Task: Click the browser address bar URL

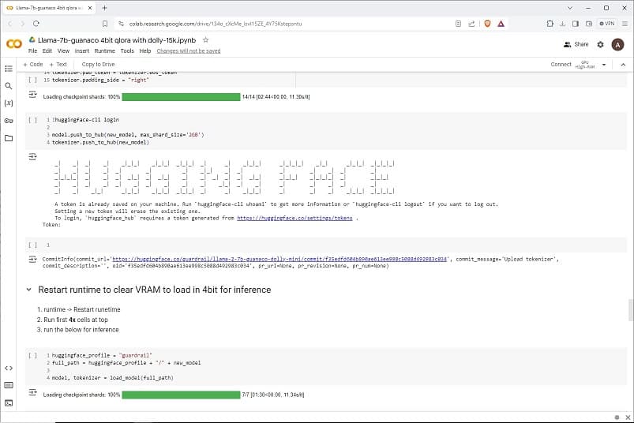Action: coord(237,24)
